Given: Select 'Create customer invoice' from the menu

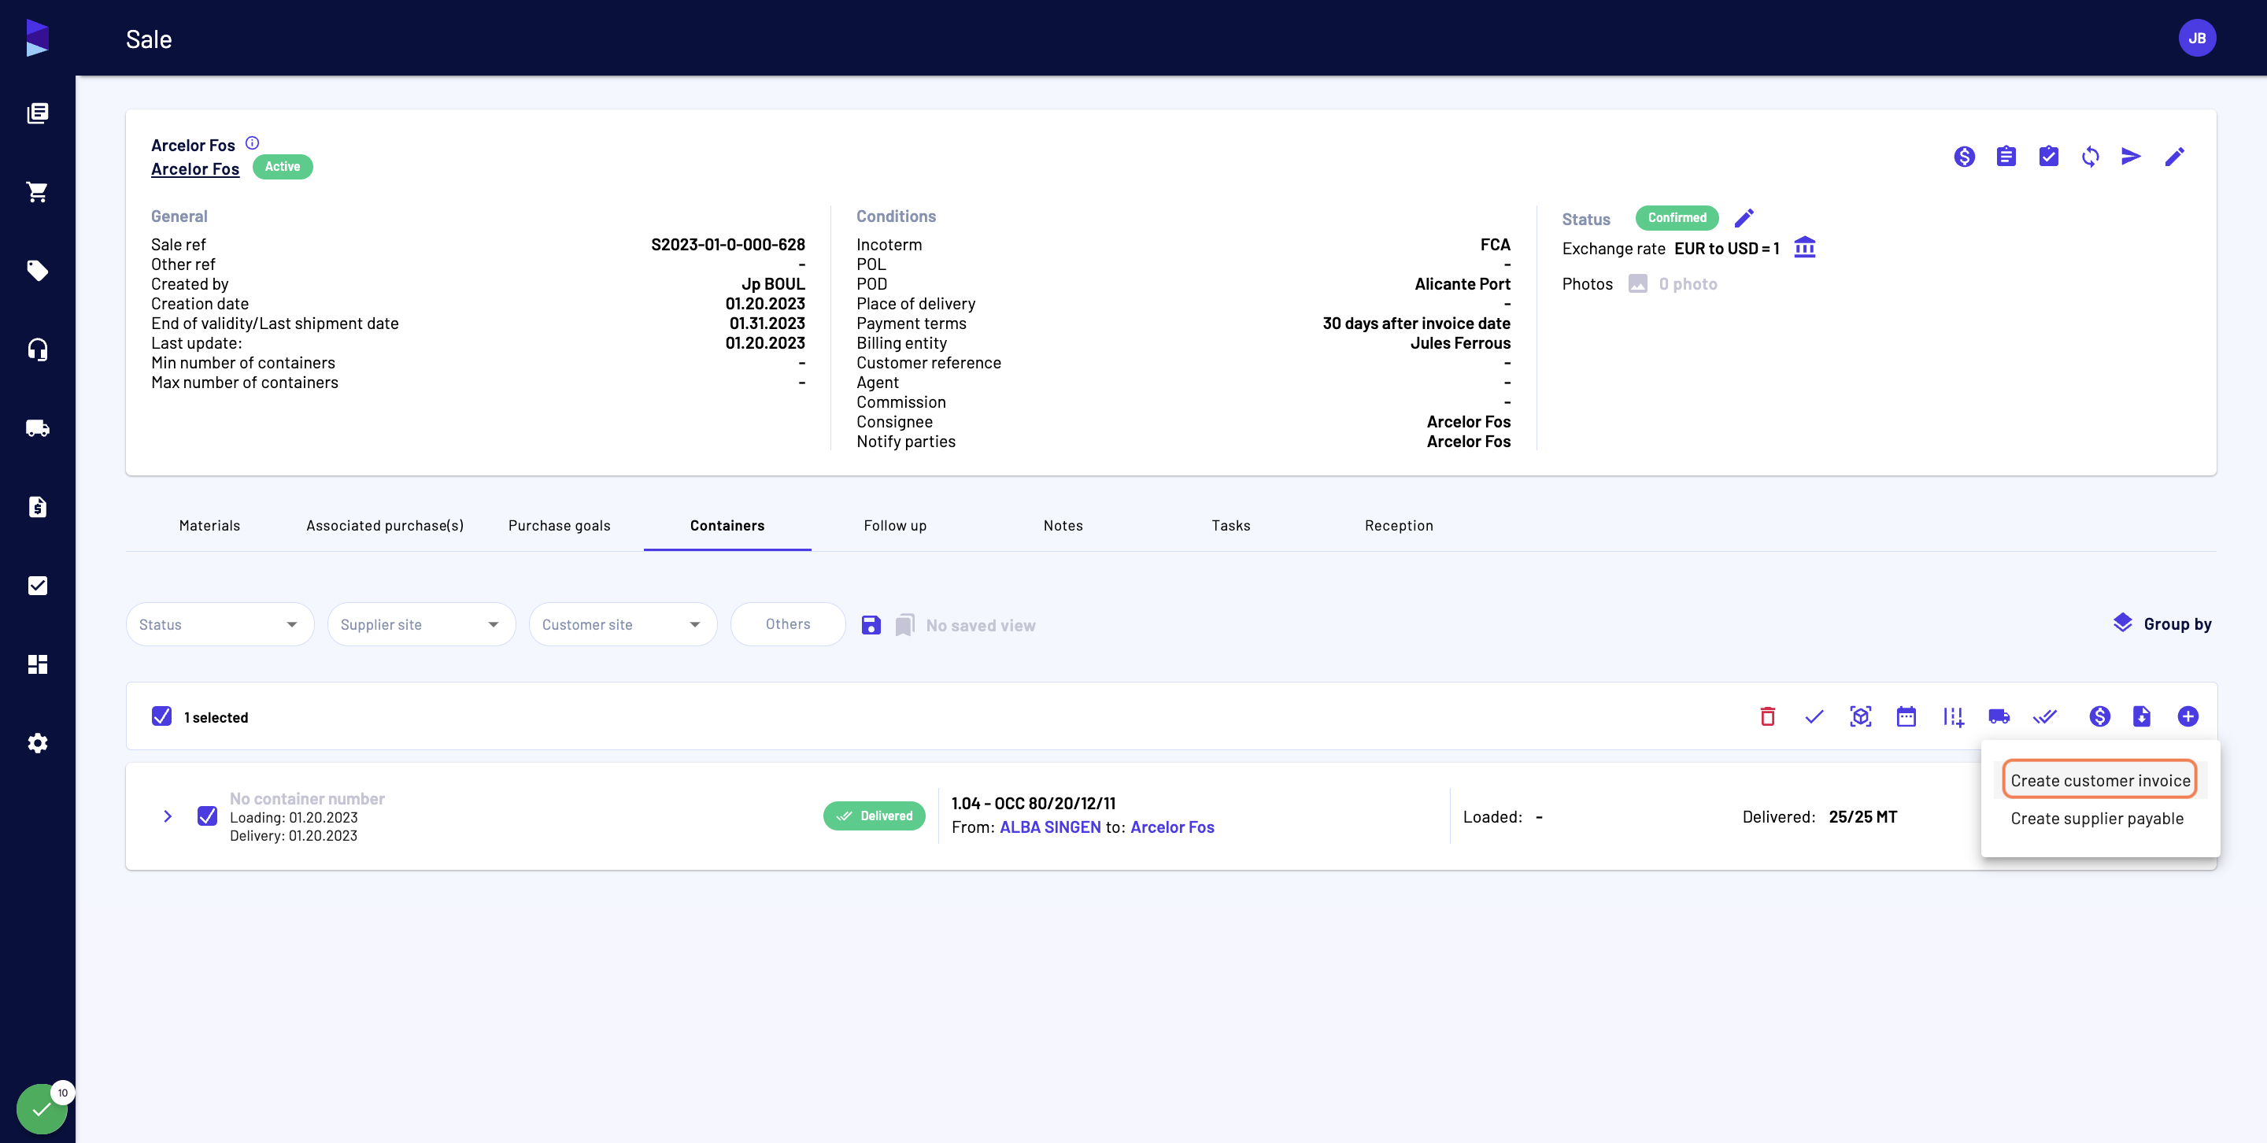Looking at the screenshot, I should point(2100,780).
